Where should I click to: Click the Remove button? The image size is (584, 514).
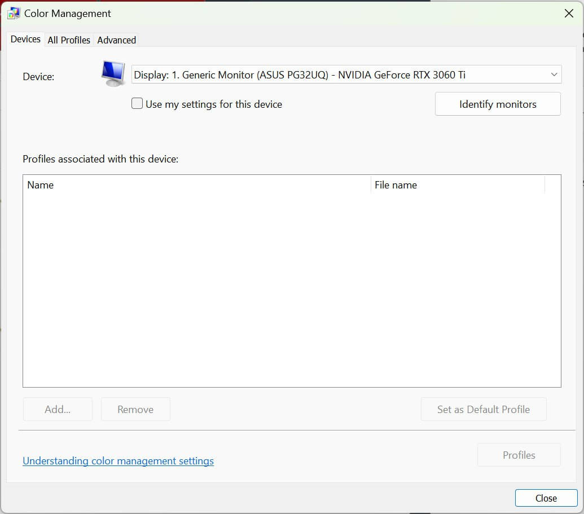point(135,409)
